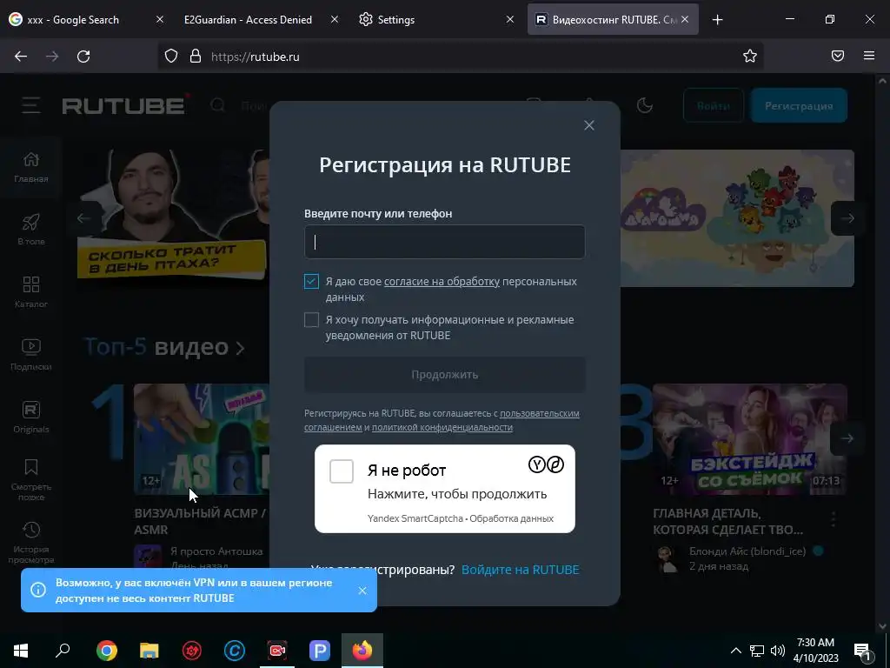Switch to the E2Guardian Access Denied tab
The width and height of the screenshot is (890, 668).
[x=248, y=19]
